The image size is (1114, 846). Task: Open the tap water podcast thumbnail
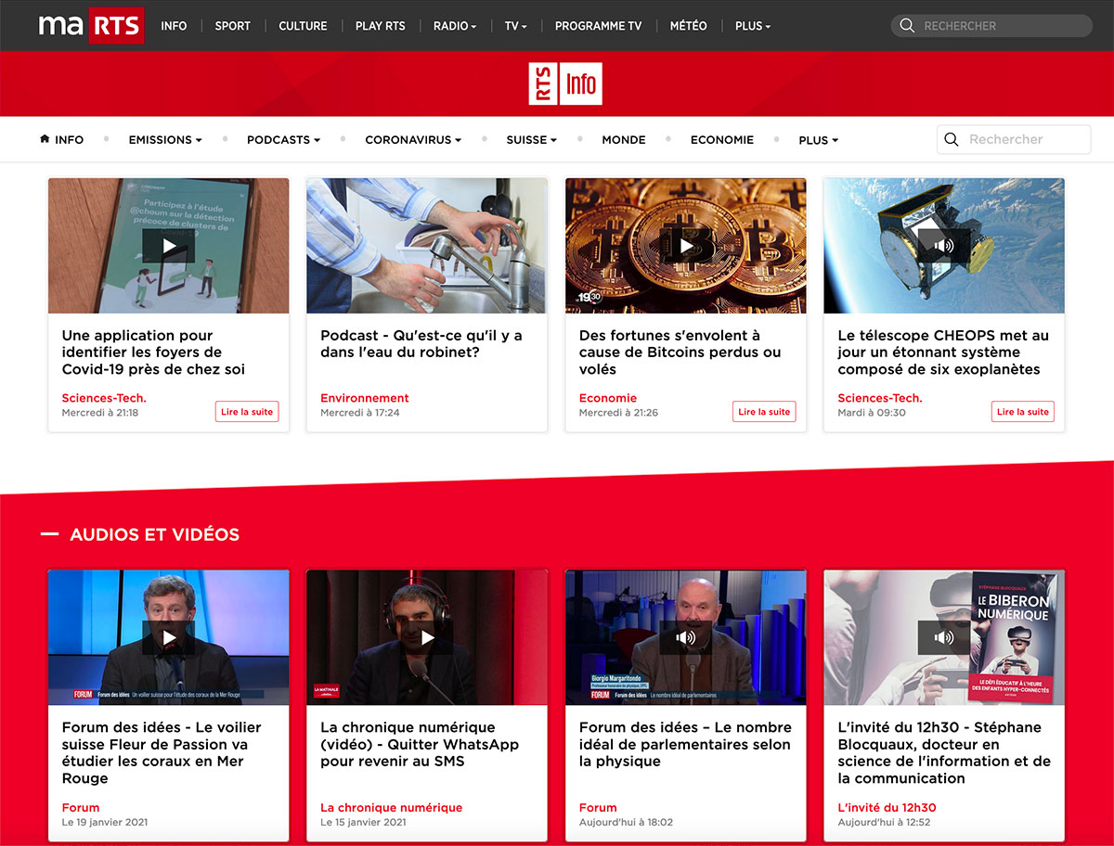pos(427,246)
